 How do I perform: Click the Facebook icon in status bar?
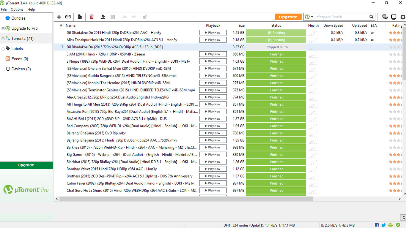(377, 225)
